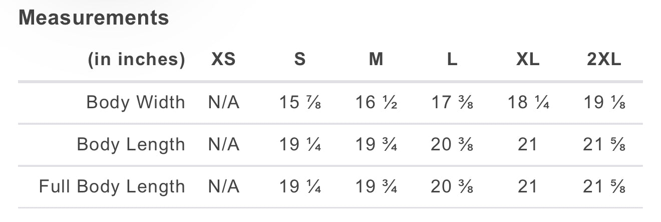The height and width of the screenshot is (222, 661).
Task: Click Body Length value for size 2XL
Action: (x=604, y=144)
